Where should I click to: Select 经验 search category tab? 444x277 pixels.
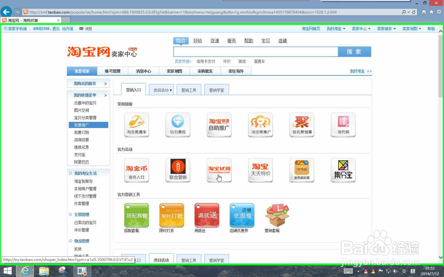coord(198,41)
